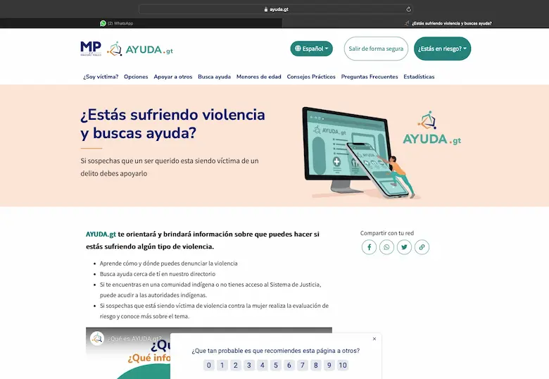The height and width of the screenshot is (379, 549).
Task: Click the embedded video thumbnail
Action: pos(128,353)
